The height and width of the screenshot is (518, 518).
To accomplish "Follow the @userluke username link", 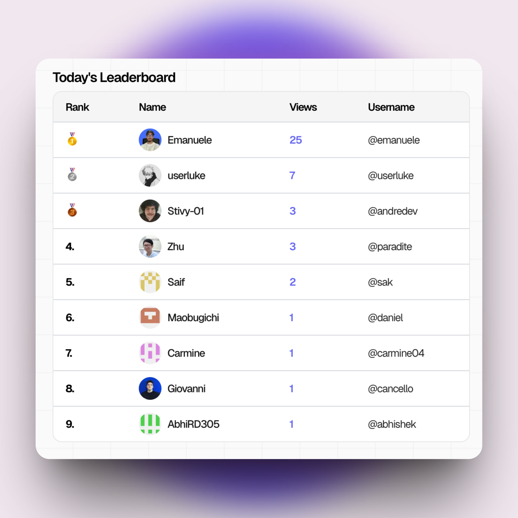I will pyautogui.click(x=391, y=176).
